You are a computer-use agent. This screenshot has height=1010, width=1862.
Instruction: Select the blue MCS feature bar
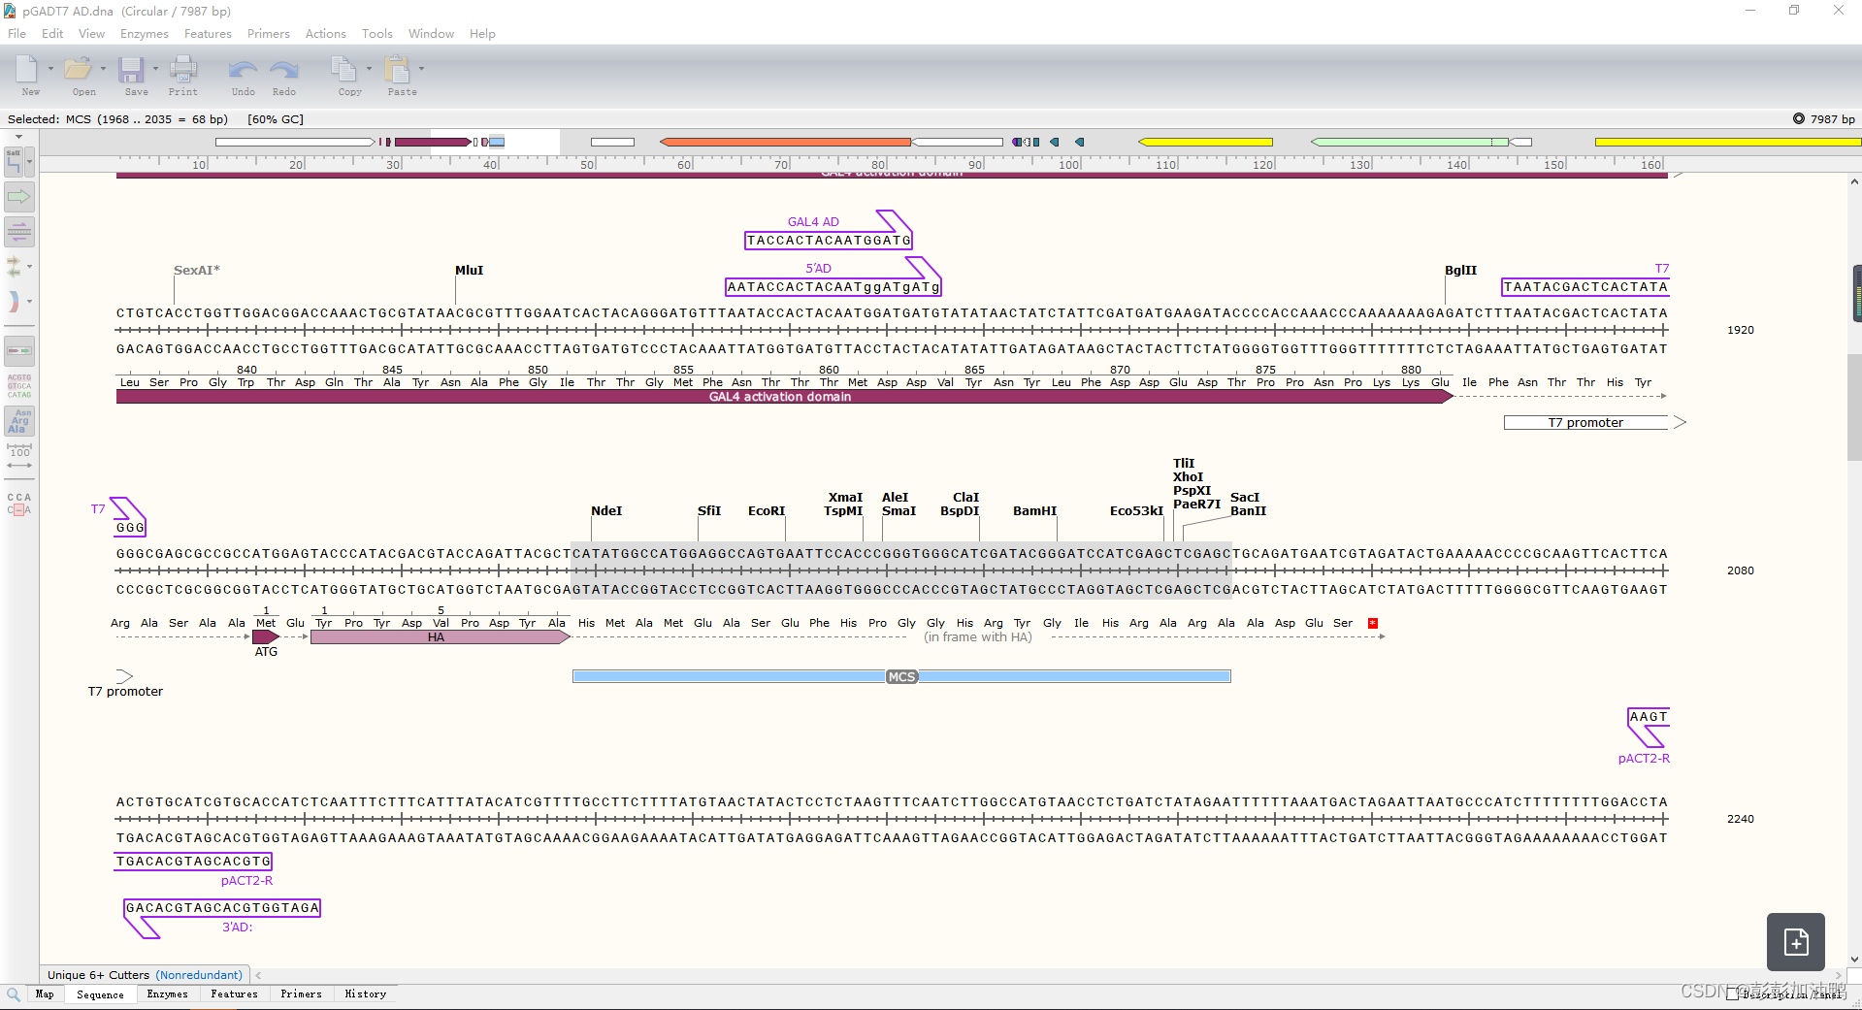(x=901, y=676)
